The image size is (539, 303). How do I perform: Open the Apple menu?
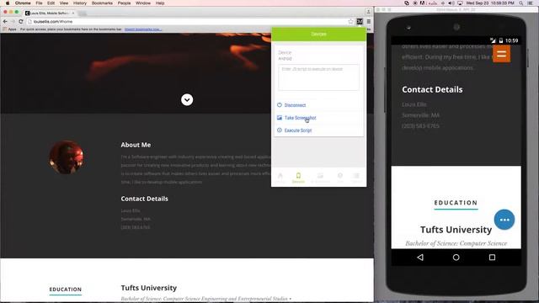[8, 3]
